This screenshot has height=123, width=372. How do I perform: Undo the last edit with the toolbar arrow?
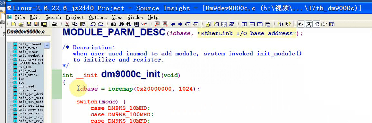[93, 24]
